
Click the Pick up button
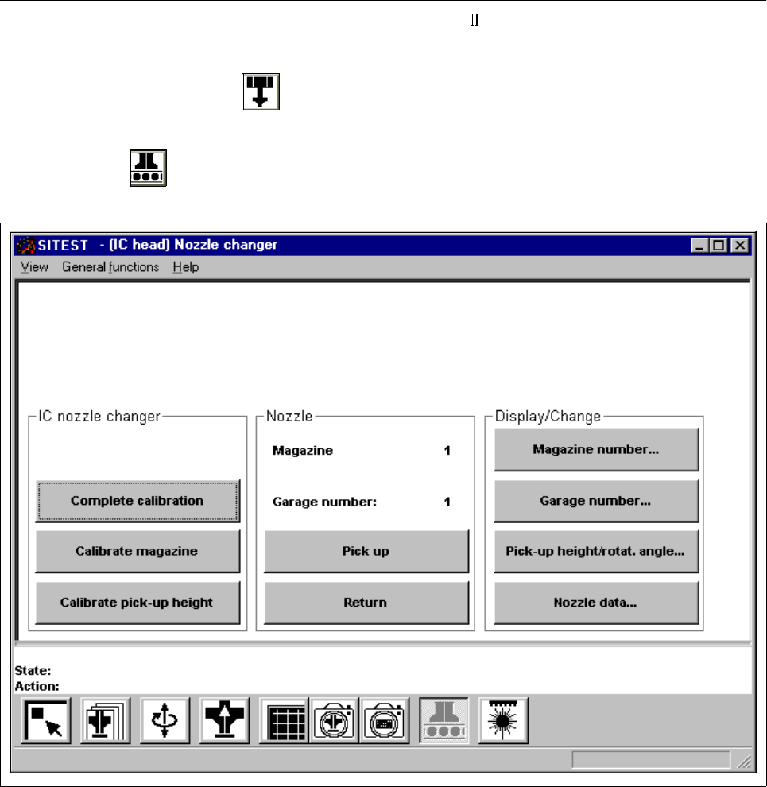pos(366,551)
